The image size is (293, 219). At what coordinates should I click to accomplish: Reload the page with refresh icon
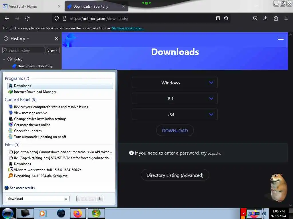pos(27,19)
